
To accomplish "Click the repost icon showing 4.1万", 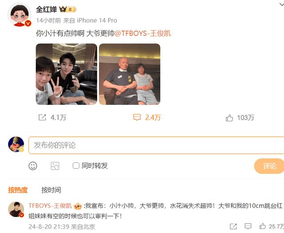I will (x=43, y=118).
